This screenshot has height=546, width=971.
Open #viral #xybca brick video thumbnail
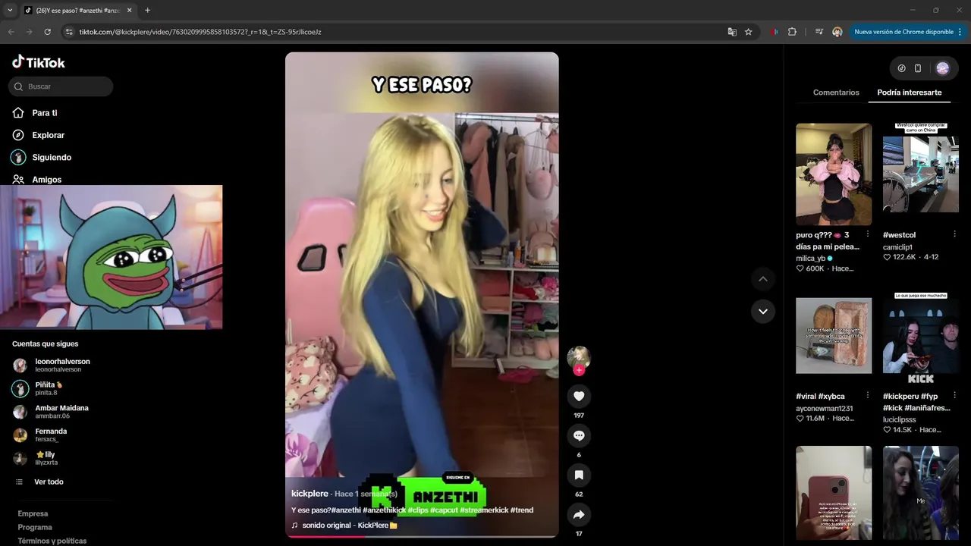pyautogui.click(x=834, y=336)
